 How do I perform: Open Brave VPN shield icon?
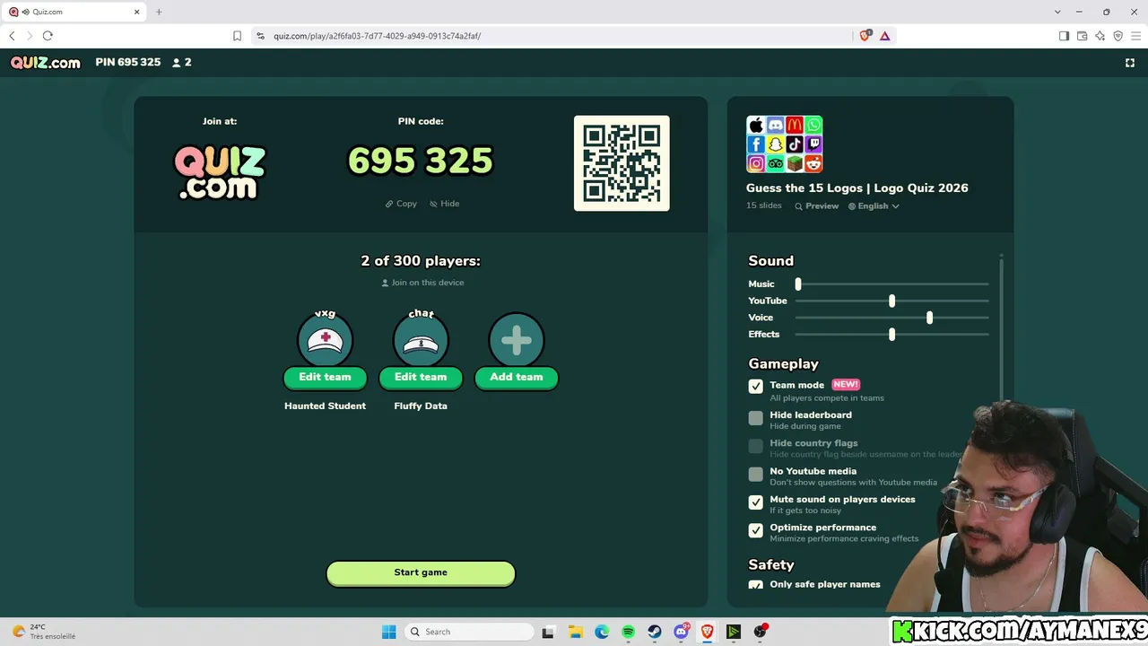coord(1118,36)
